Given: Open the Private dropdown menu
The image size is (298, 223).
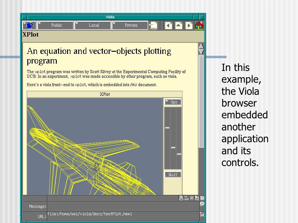Looking at the screenshot, I should coord(130,25).
